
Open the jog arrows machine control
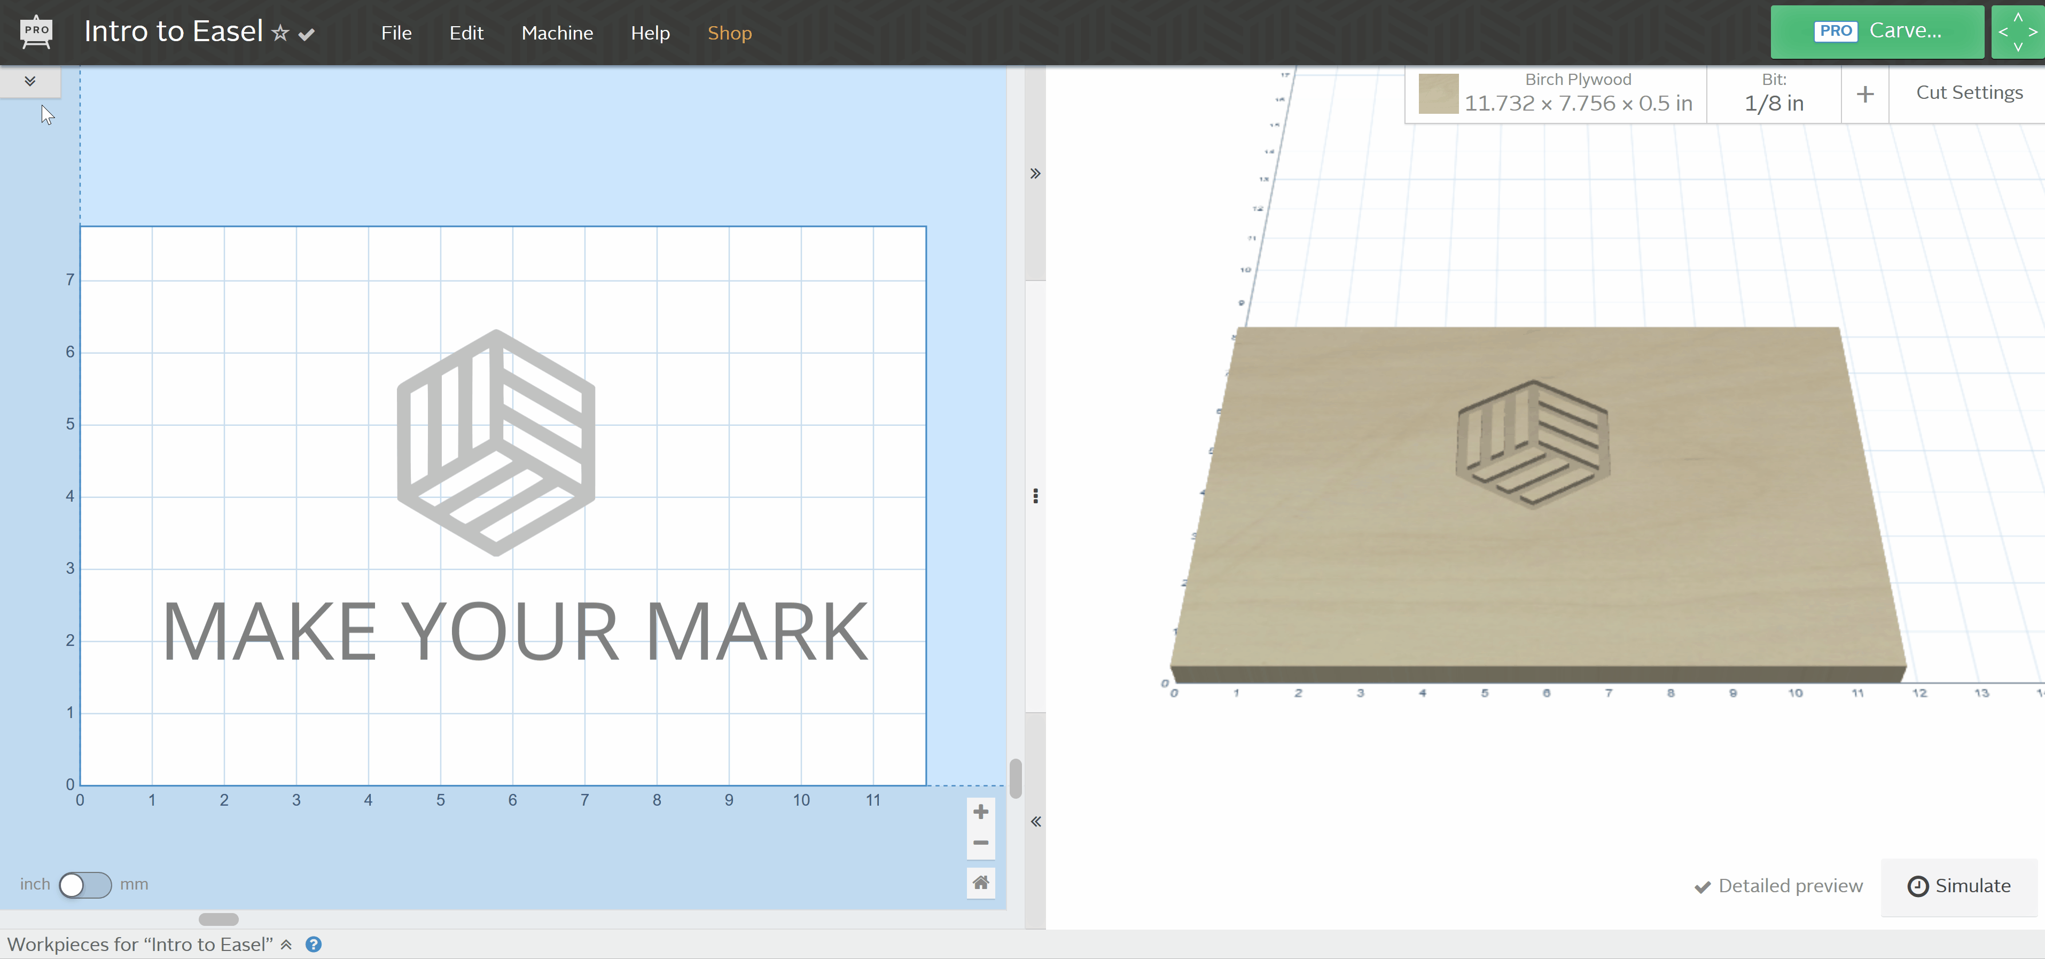[2017, 32]
